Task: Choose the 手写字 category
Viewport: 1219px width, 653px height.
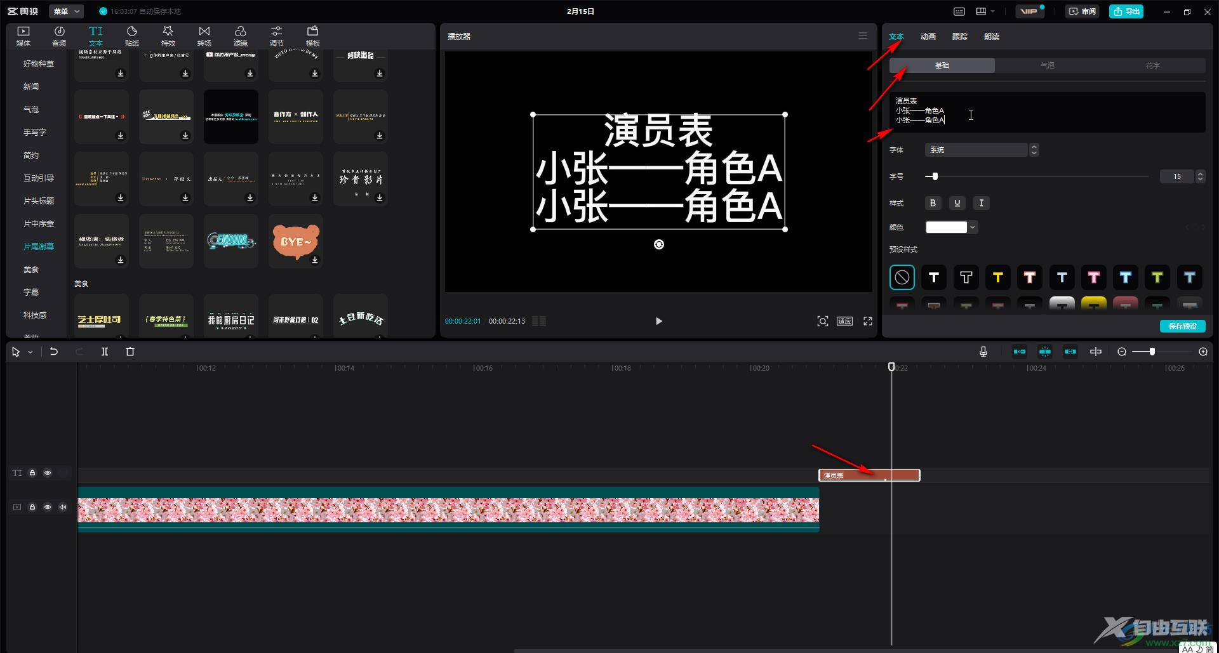Action: coord(35,133)
